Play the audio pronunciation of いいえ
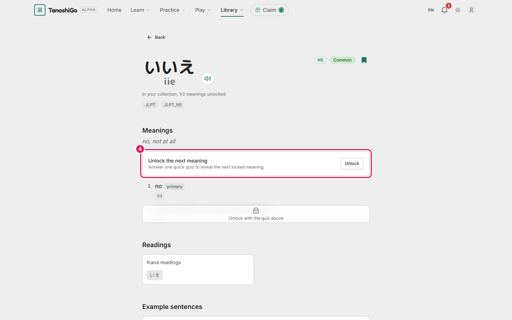 (208, 79)
